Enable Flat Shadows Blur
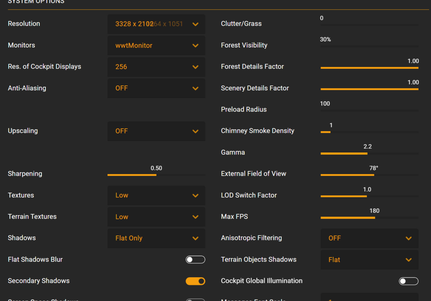431x301 pixels. [x=195, y=259]
